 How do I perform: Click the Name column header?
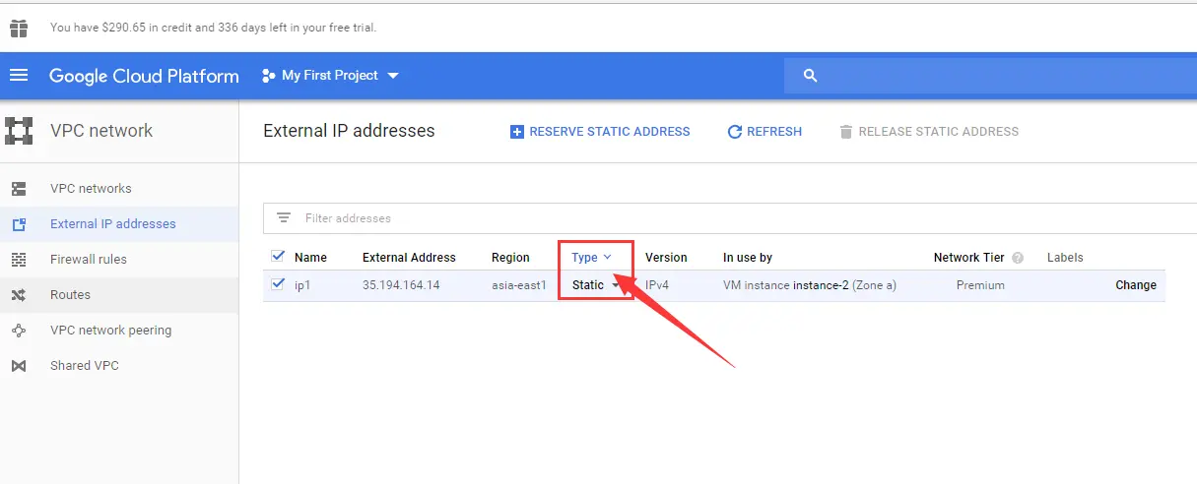click(310, 258)
